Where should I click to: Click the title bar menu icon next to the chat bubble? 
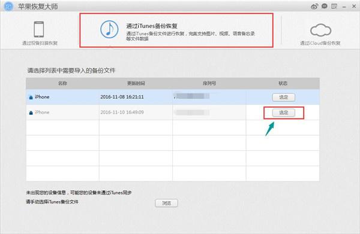click(x=334, y=6)
